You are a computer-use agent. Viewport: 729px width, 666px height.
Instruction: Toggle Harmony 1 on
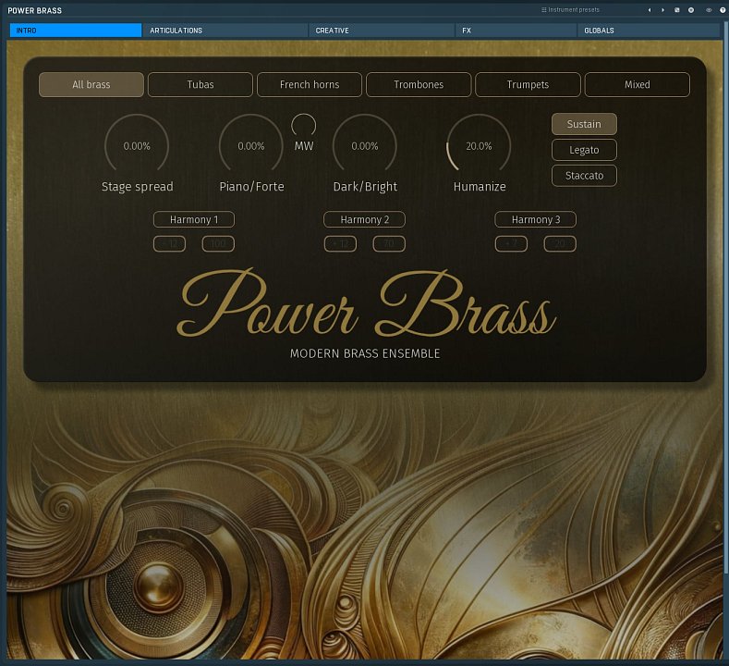pos(194,219)
